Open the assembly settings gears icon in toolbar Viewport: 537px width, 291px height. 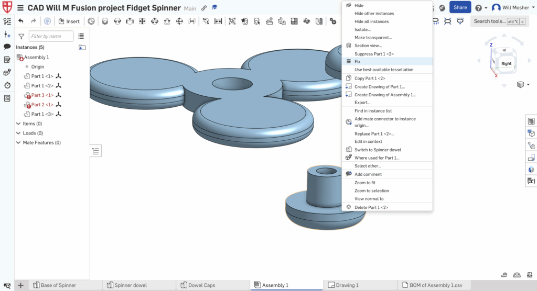pos(332,21)
